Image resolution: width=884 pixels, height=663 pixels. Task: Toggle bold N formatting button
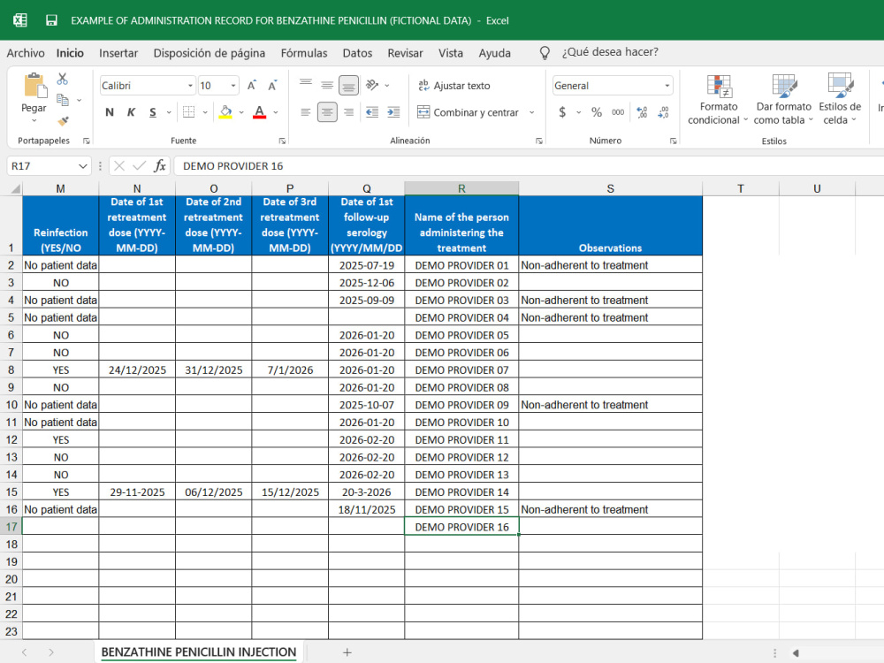110,112
